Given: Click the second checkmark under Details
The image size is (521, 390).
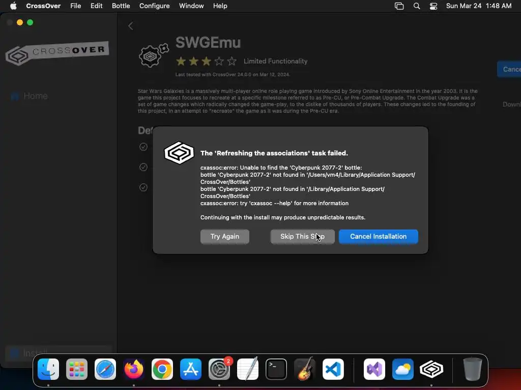Looking at the screenshot, I should pos(143,167).
